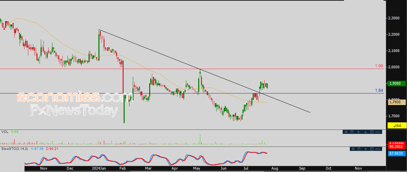
Task: Click the 2.0000 price axis label
Action: [394, 67]
